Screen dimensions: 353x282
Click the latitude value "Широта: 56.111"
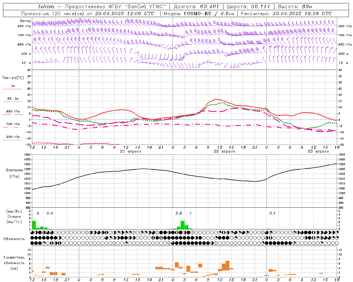coord(248,7)
